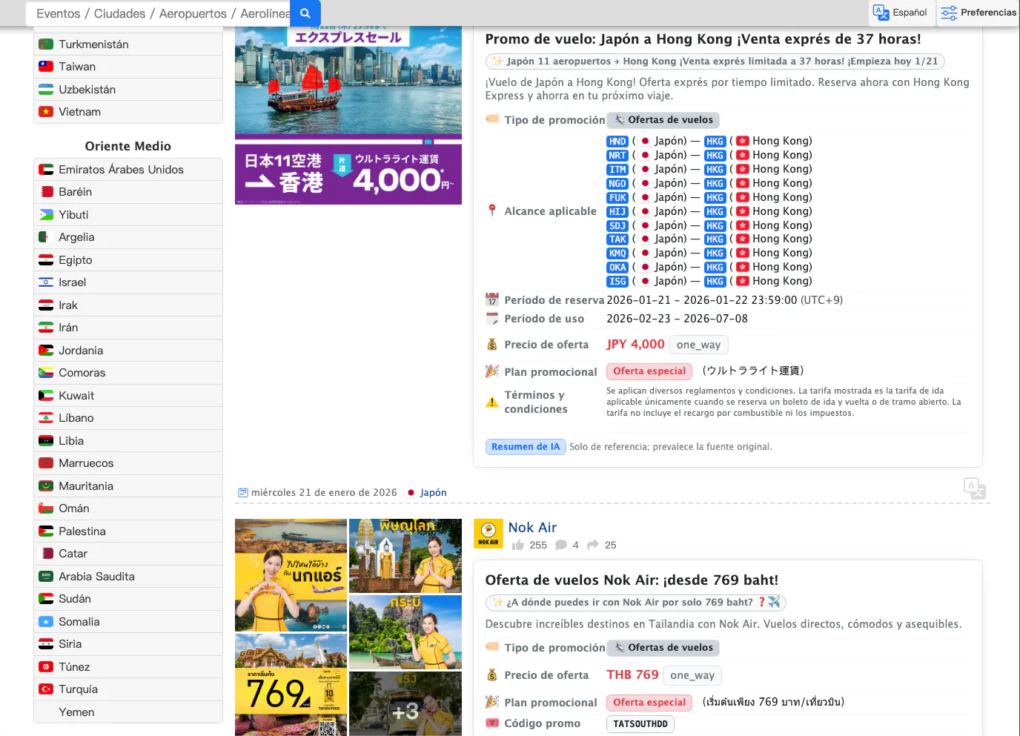Screen dimensions: 1020x736
Task: Open the Nok Air 769 baht thumbnail
Action: (x=291, y=685)
